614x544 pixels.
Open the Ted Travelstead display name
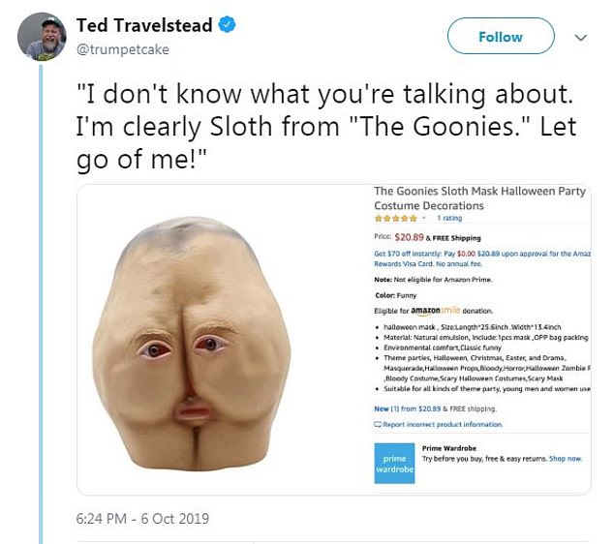tap(143, 26)
